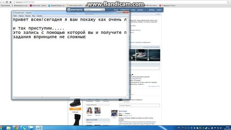
Task: Play music arrow in VK header
Action: [145, 10]
